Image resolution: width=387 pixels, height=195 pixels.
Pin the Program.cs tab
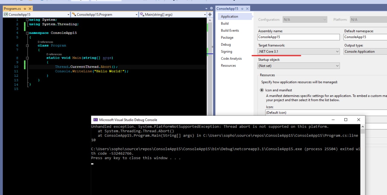click(25, 9)
